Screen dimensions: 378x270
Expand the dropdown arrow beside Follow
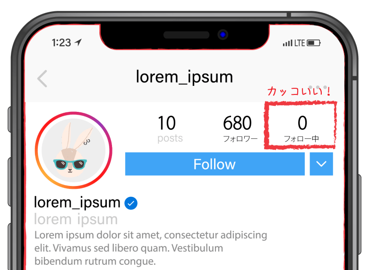point(321,164)
